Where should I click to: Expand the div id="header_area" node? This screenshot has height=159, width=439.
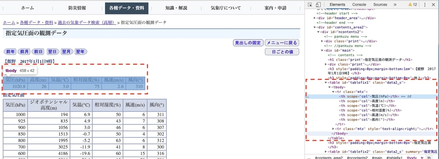click(315, 18)
